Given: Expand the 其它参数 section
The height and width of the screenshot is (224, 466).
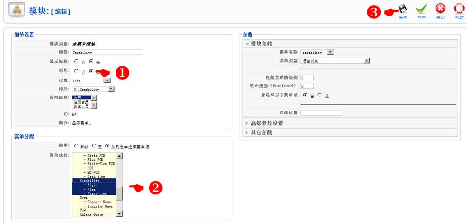Looking at the screenshot, I should 350,133.
